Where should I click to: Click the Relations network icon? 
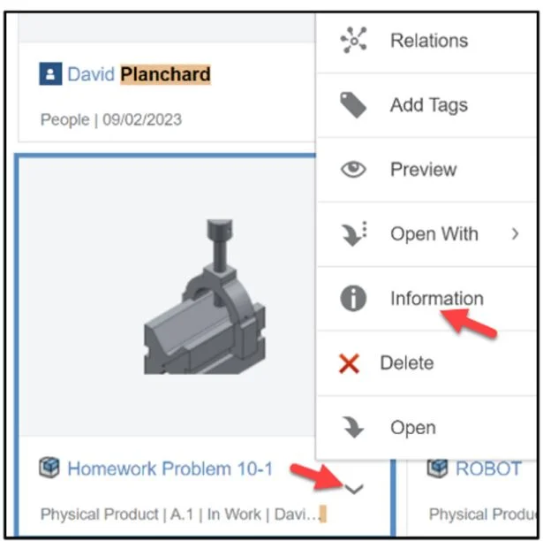point(353,41)
